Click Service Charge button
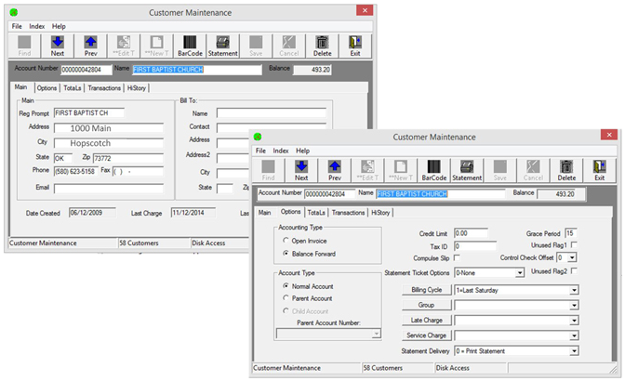The height and width of the screenshot is (381, 625). [x=427, y=335]
